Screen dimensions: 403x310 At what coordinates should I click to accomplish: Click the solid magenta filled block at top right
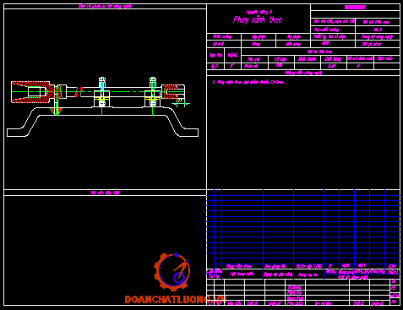(x=355, y=8)
